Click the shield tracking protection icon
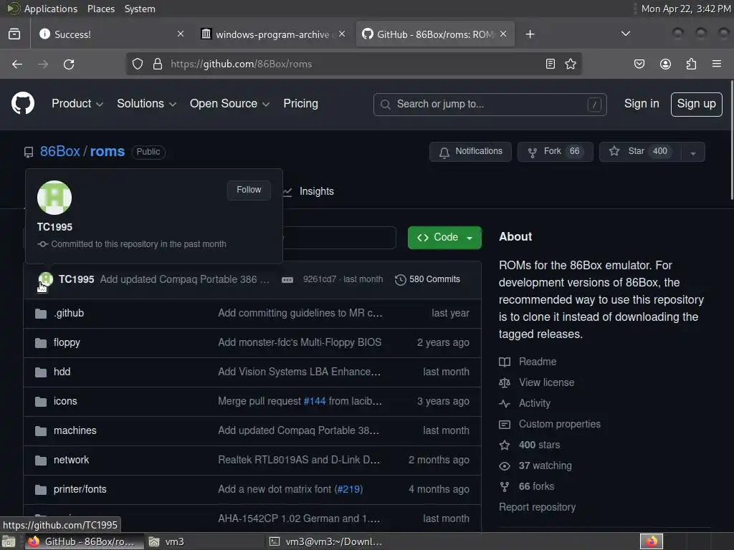The height and width of the screenshot is (550, 734). click(137, 64)
